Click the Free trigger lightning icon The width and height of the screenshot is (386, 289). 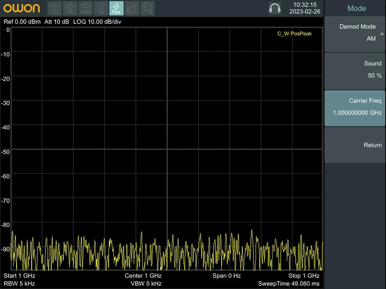click(116, 8)
